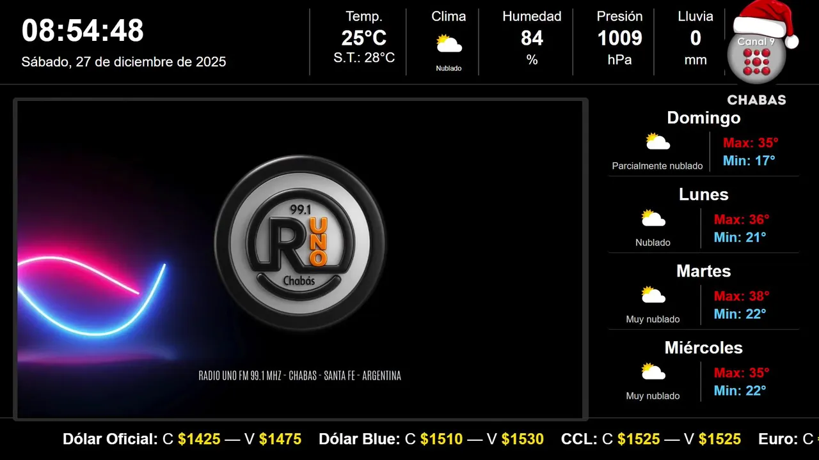The height and width of the screenshot is (460, 819).
Task: Click the Lunes forecast weather icon
Action: (x=653, y=218)
